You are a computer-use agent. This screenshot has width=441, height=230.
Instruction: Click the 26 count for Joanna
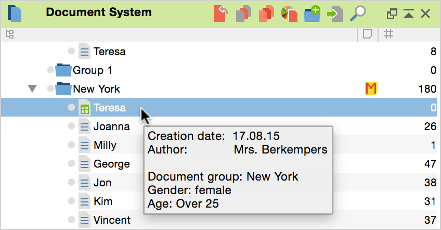point(430,126)
